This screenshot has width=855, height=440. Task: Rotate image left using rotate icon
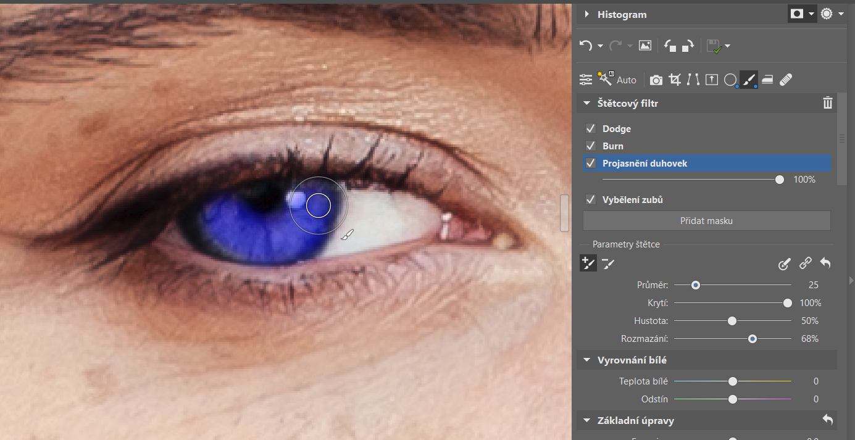tap(670, 46)
